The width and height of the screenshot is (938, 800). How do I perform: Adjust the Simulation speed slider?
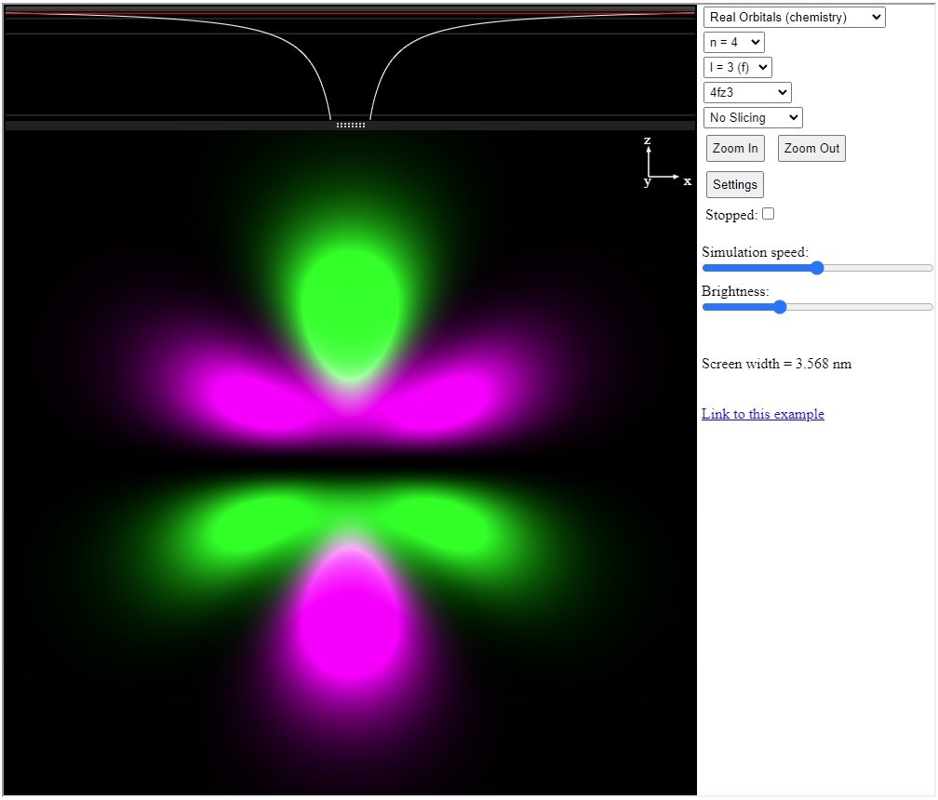coord(817,268)
